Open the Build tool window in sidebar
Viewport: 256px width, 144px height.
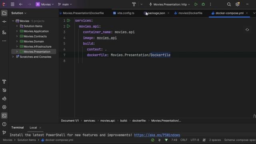pyautogui.click(x=4, y=82)
